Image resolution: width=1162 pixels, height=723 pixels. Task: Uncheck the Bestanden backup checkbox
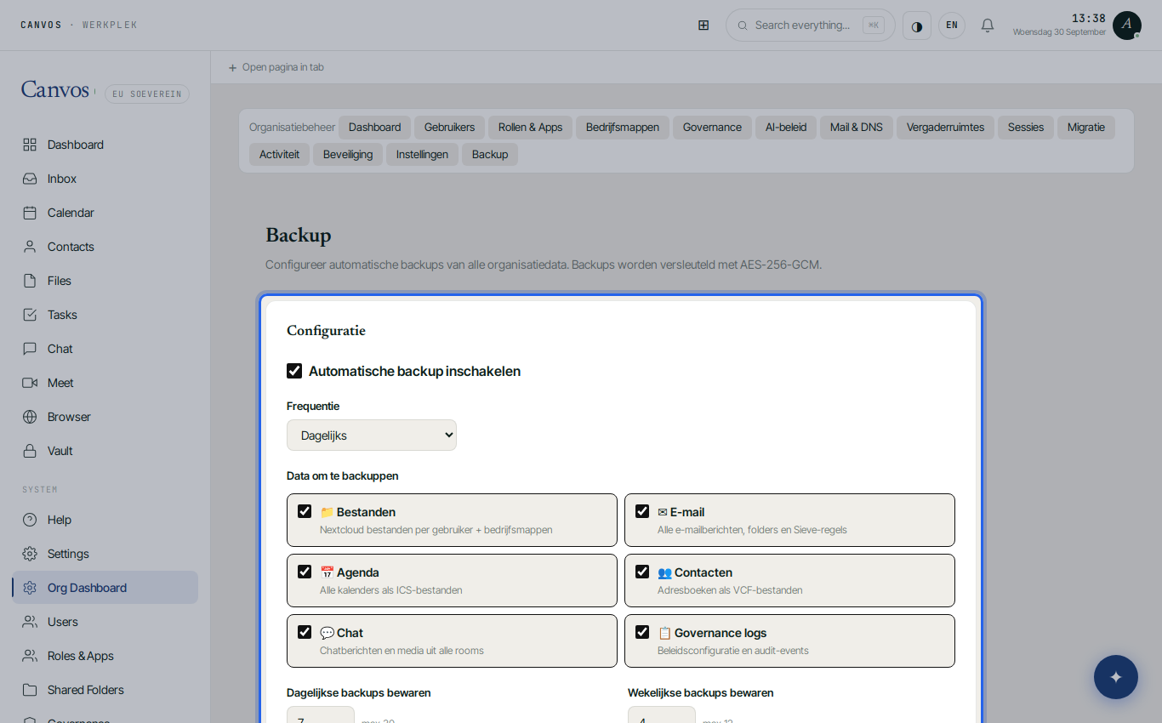tap(305, 511)
